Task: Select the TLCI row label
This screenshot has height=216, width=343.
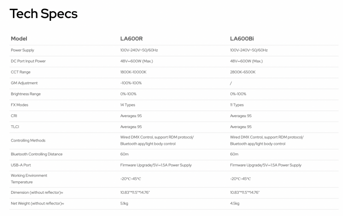Action: click(14, 127)
